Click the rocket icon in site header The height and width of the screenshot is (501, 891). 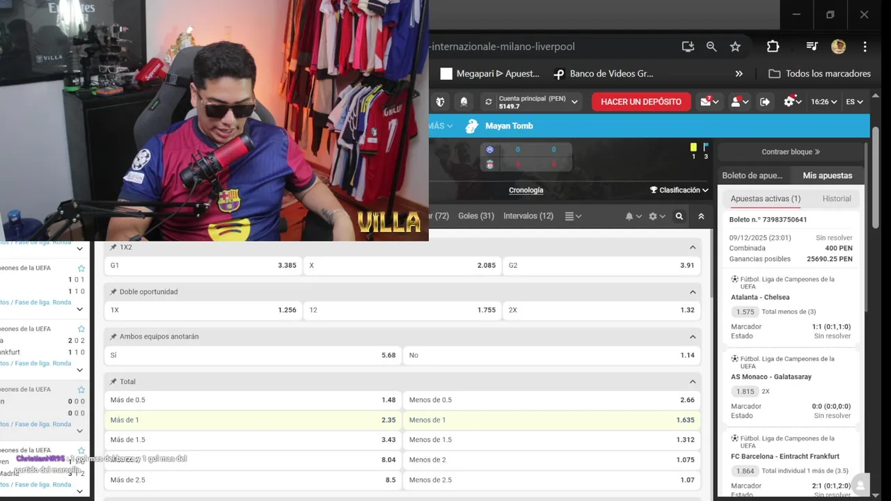point(464,102)
